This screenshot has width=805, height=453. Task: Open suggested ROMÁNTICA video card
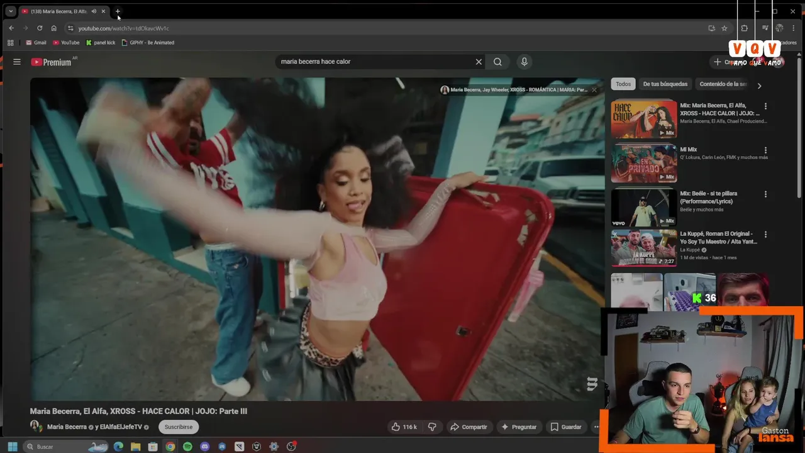point(514,90)
